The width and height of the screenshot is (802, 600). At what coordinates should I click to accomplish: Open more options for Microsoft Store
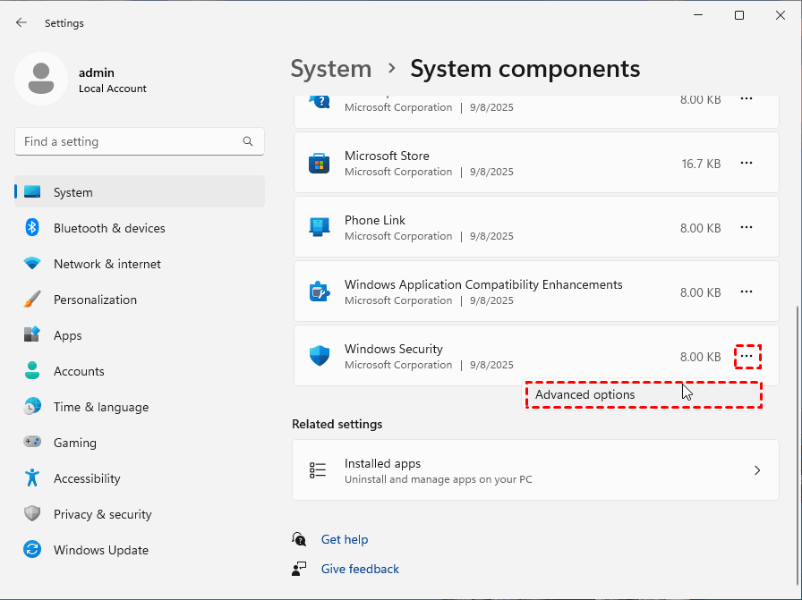pos(747,164)
